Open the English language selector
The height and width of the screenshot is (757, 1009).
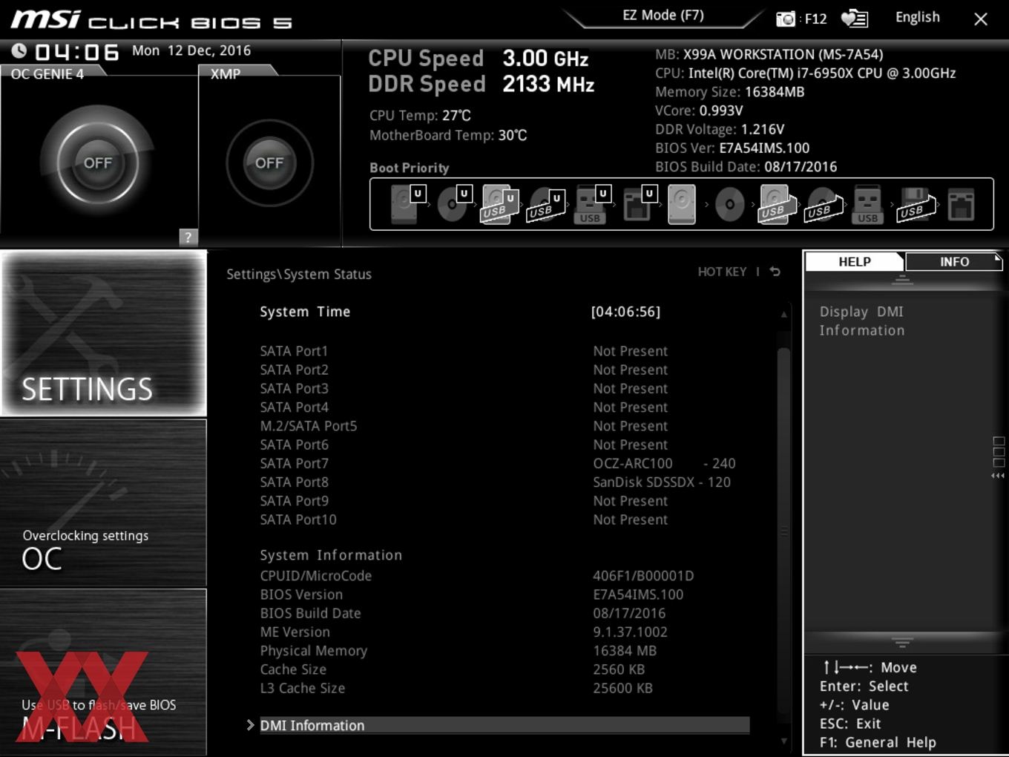pyautogui.click(x=918, y=17)
